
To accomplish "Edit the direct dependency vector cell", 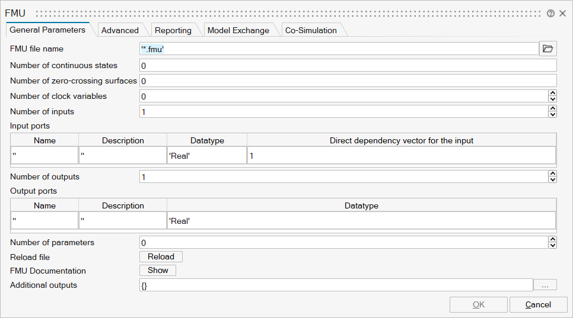I will coord(401,155).
